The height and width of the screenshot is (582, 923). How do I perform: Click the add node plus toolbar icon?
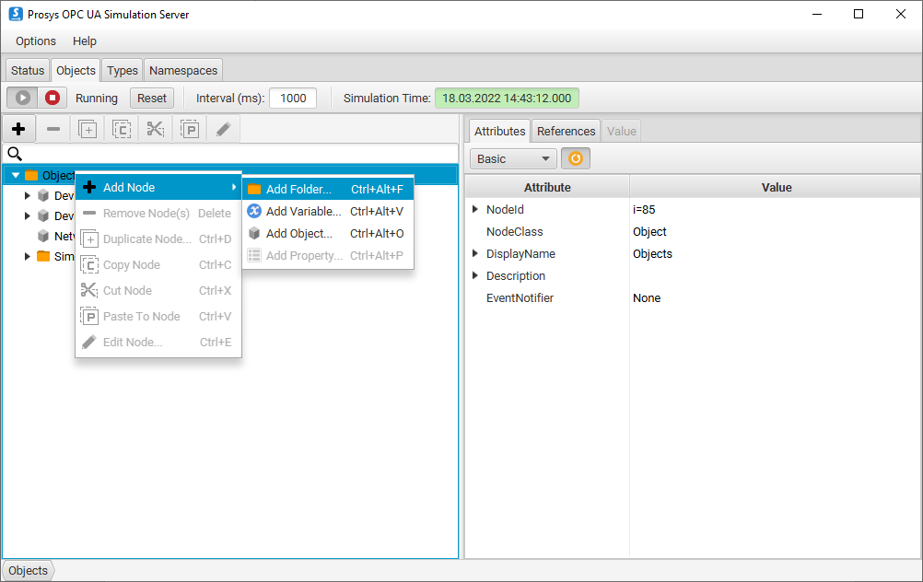point(18,129)
